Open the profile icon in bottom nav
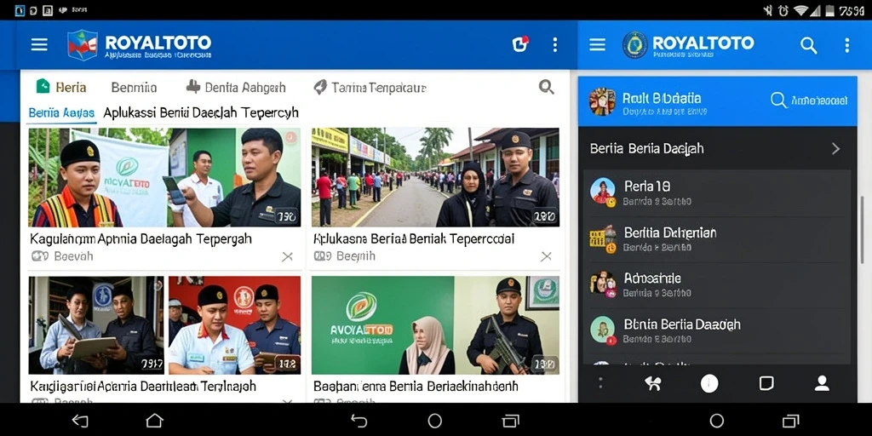The height and width of the screenshot is (436, 872). coord(822,383)
